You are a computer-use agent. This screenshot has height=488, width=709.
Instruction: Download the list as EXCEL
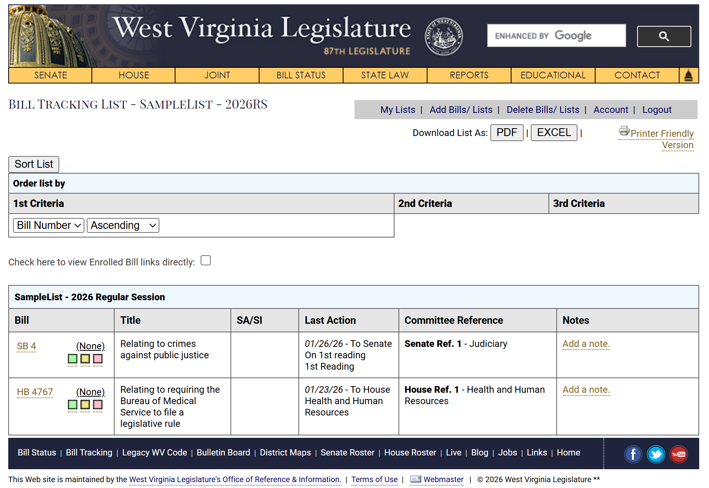(554, 132)
